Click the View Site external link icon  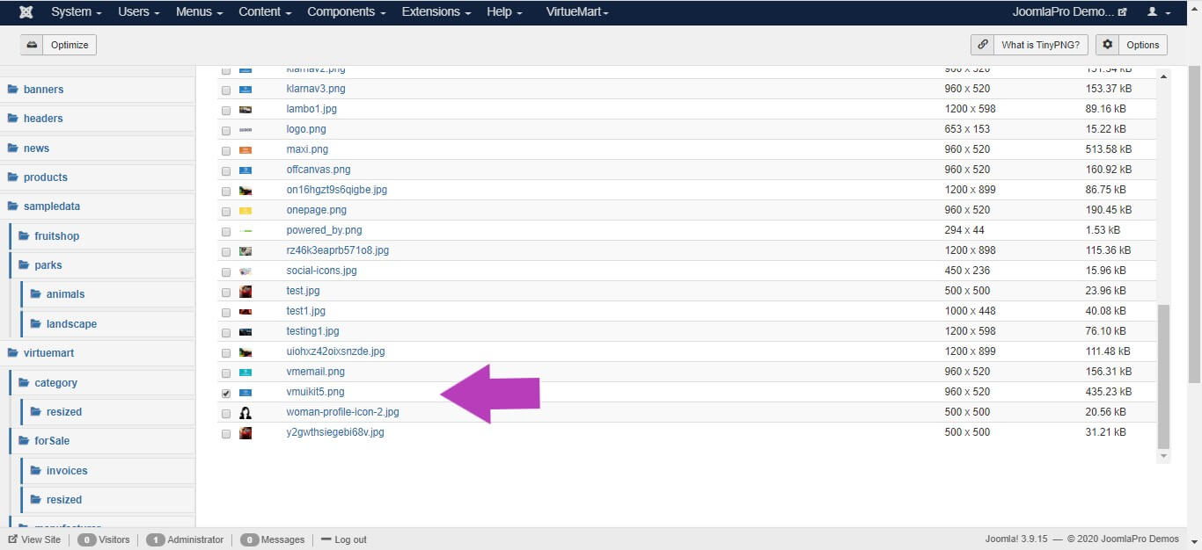[x=13, y=539]
